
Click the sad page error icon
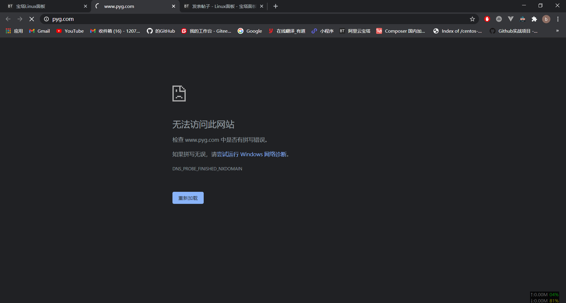click(x=179, y=94)
